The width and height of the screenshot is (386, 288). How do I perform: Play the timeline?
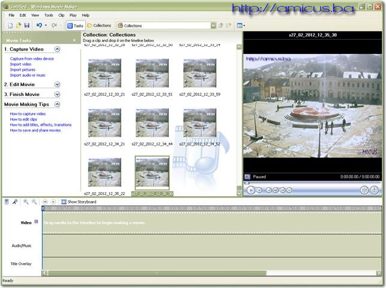(x=53, y=202)
